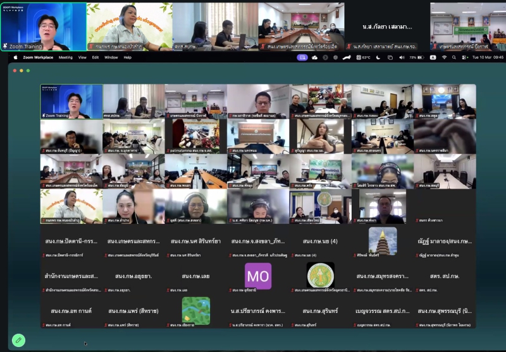Click the Zoom status icon in menu bar
The height and width of the screenshot is (352, 506).
click(x=302, y=57)
